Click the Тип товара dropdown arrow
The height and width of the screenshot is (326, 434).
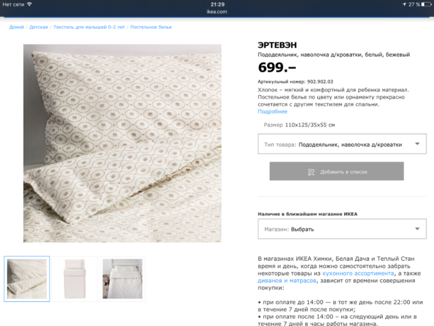[x=417, y=144]
